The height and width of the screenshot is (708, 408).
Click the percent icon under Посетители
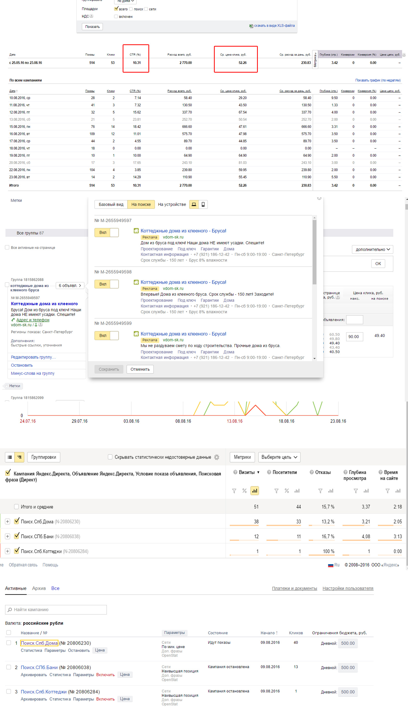pos(287,491)
